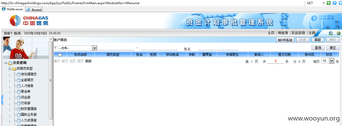This screenshot has height=126, width=342.
Task: Sort by 联络人 column header
Action: (259, 55)
